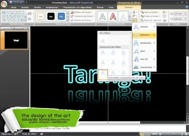Screen dimensions: 189x136
Task: Select the text box shape tool
Action: (x=4, y=12)
